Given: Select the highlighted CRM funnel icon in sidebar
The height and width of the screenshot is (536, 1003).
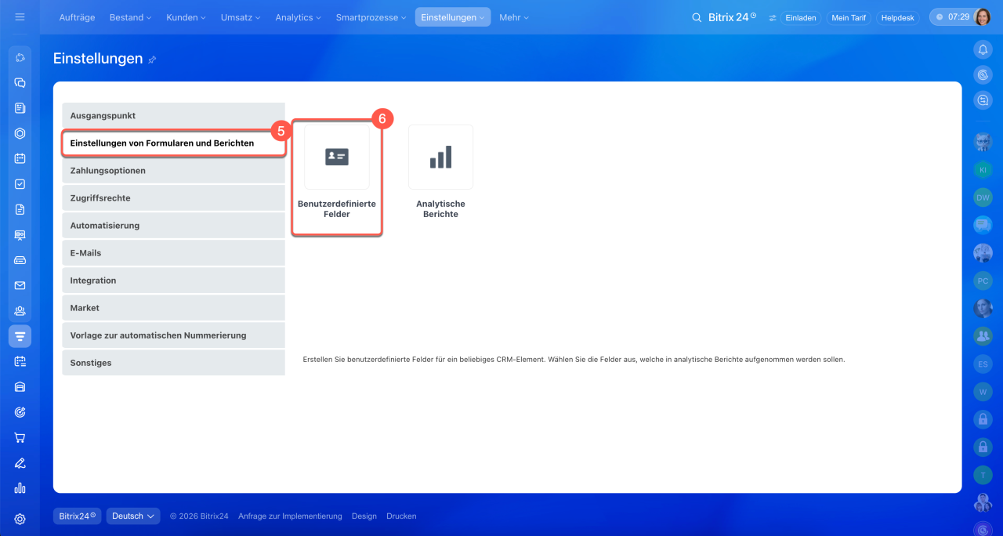Looking at the screenshot, I should click(20, 336).
